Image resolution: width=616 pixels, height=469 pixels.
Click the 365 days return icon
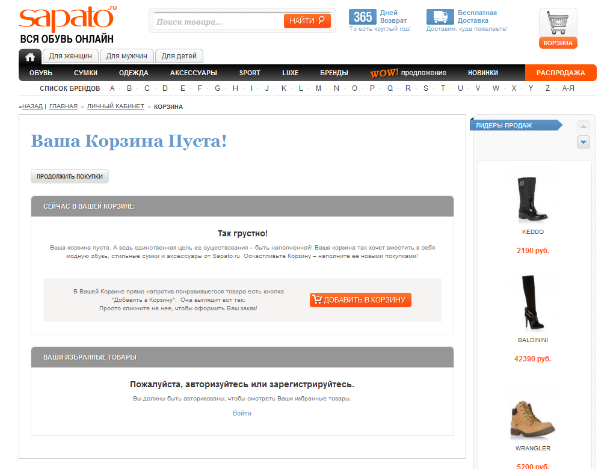[363, 17]
